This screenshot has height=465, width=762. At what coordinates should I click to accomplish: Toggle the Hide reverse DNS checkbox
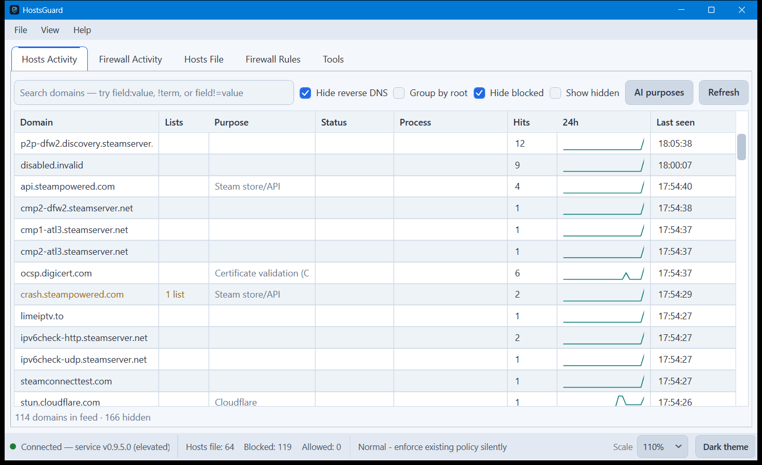[305, 93]
